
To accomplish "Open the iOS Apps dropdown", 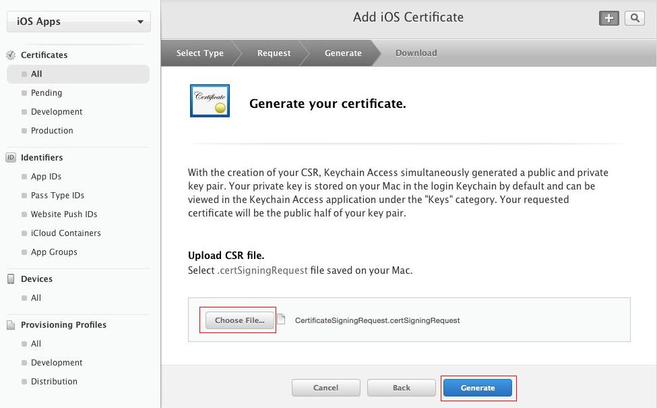I will [x=79, y=22].
